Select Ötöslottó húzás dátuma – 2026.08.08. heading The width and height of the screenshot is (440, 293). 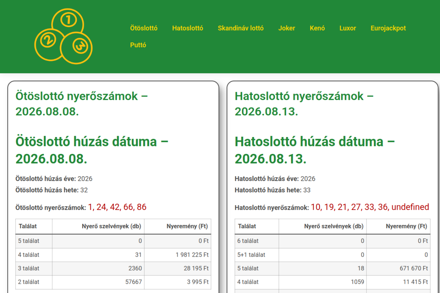[x=92, y=150]
